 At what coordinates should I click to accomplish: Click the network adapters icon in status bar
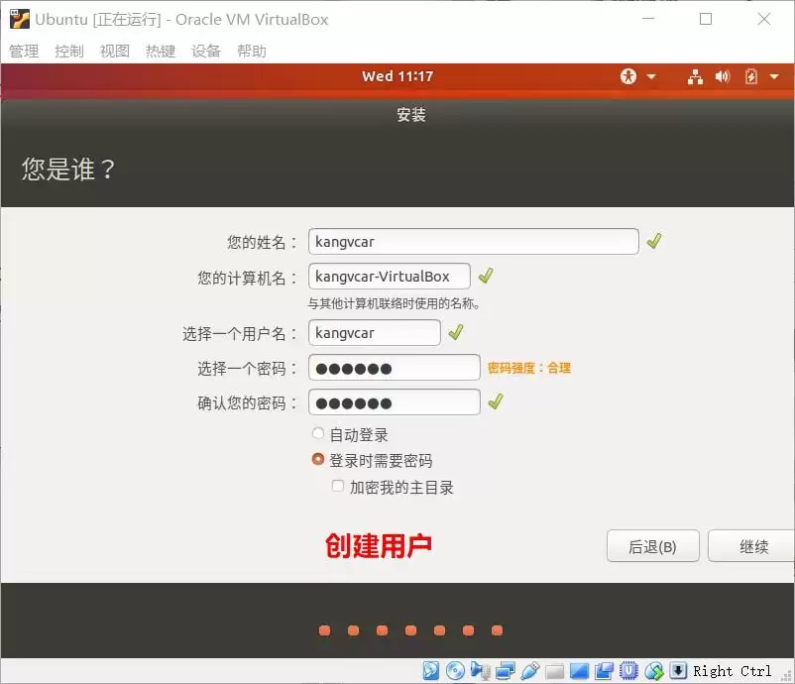coord(505,670)
